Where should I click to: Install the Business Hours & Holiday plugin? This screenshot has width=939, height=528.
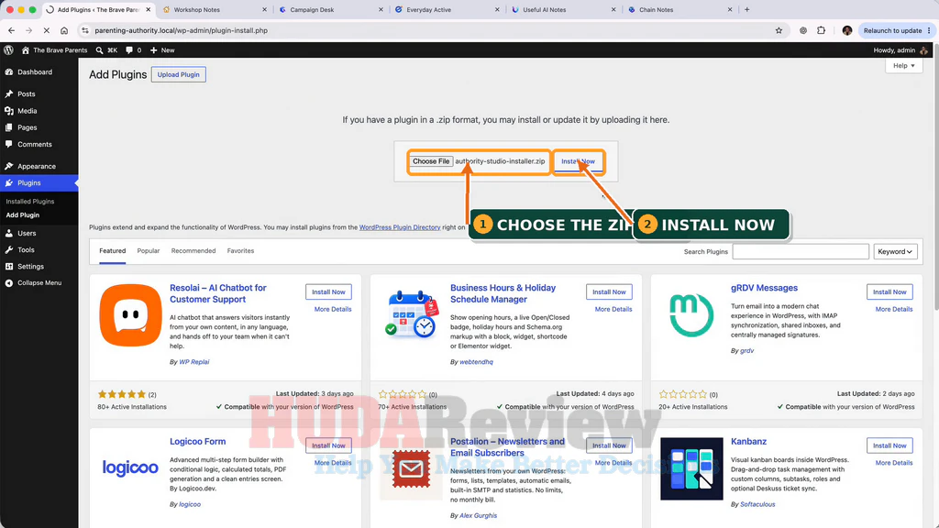point(609,292)
